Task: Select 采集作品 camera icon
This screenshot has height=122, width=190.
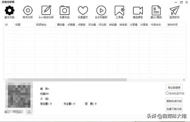Action: (64, 10)
